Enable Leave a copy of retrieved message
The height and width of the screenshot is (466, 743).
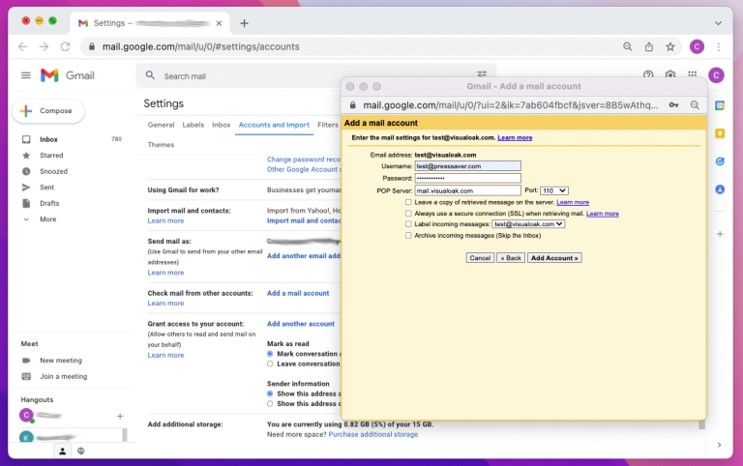[x=408, y=202]
